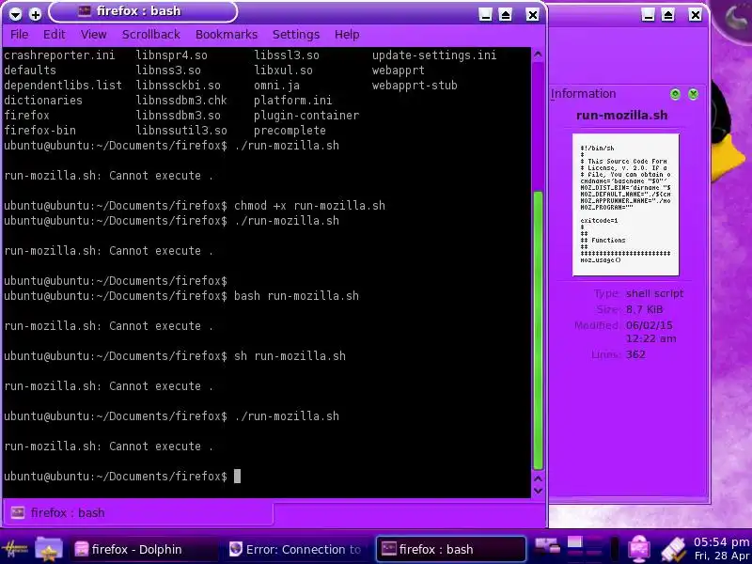Open the starred folder icon in taskbar

coord(49,549)
